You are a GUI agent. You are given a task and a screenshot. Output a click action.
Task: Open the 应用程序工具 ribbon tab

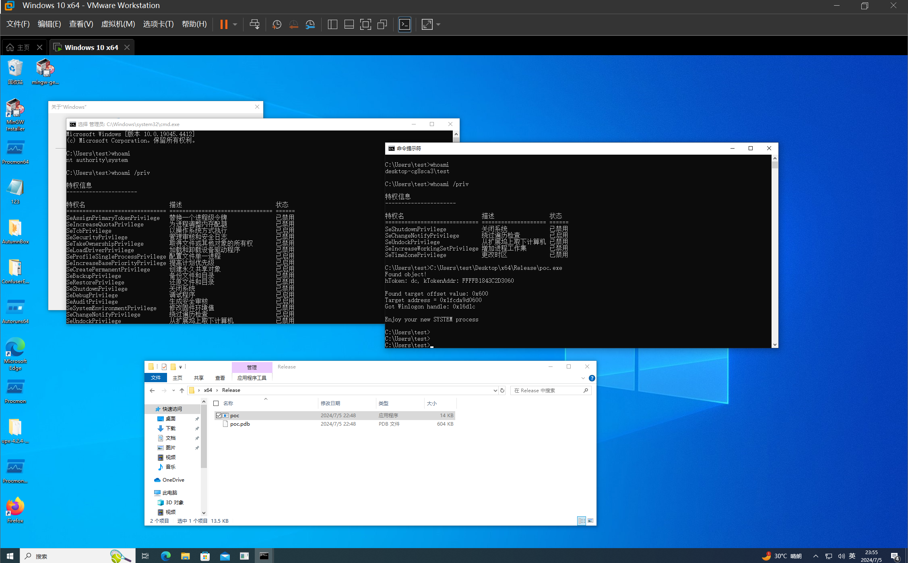[252, 378]
